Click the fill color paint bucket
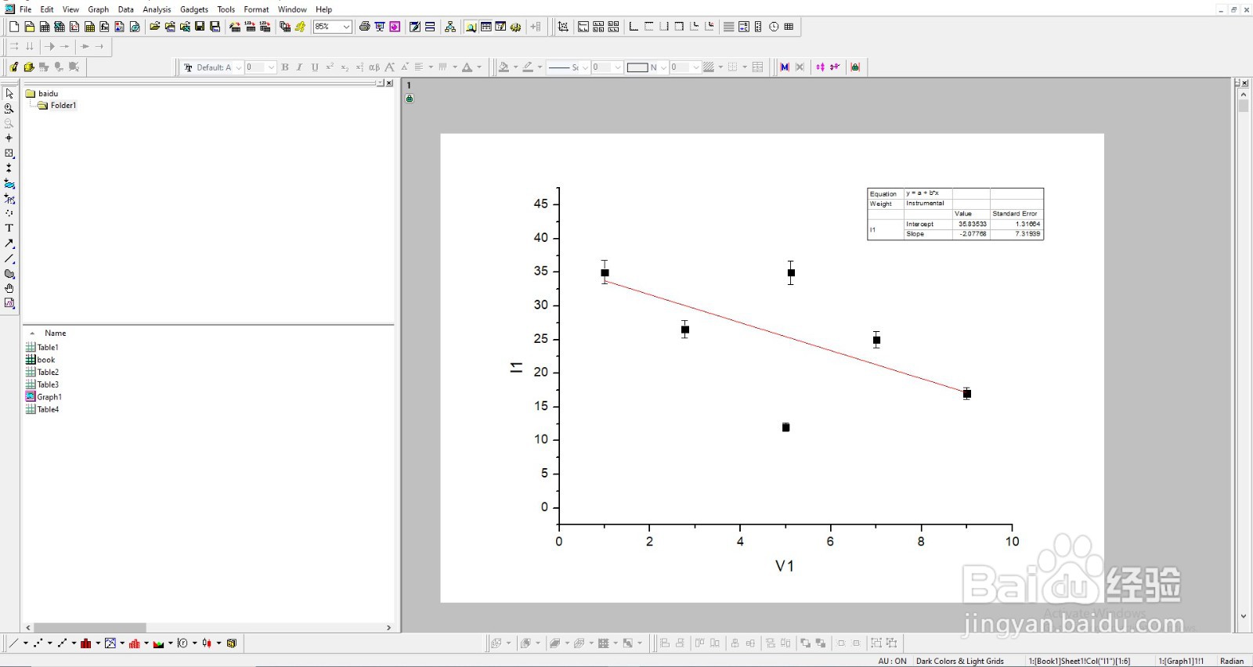The image size is (1253, 667). [x=504, y=67]
